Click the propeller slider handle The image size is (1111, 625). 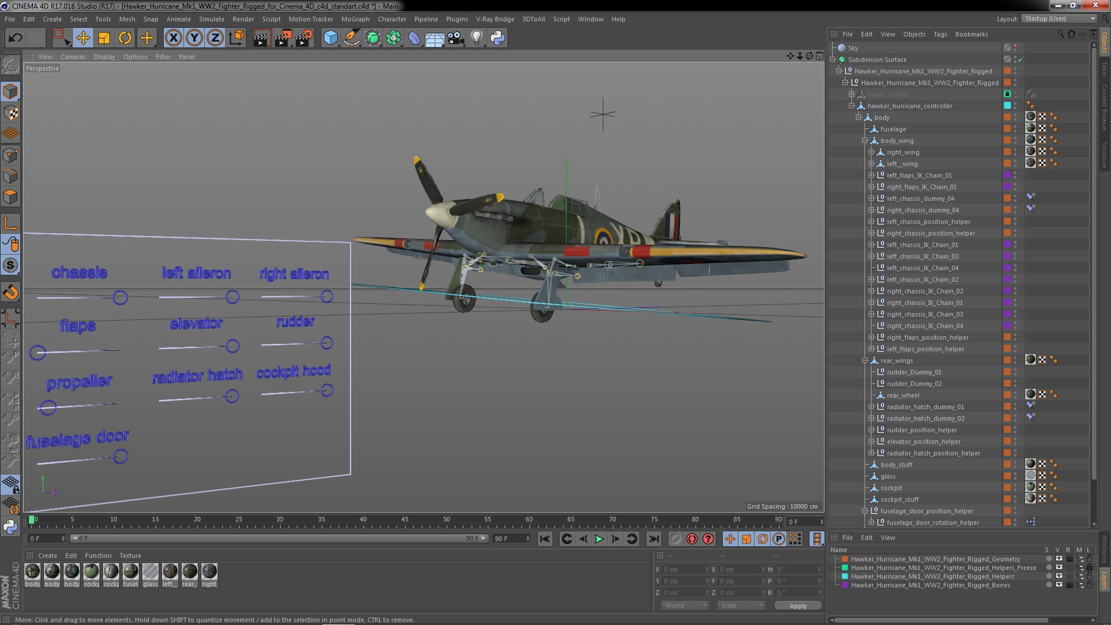[x=49, y=407]
